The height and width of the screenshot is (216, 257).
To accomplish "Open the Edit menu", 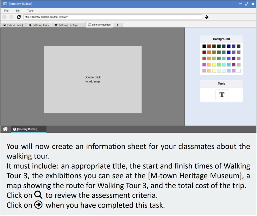I will [18, 11].
